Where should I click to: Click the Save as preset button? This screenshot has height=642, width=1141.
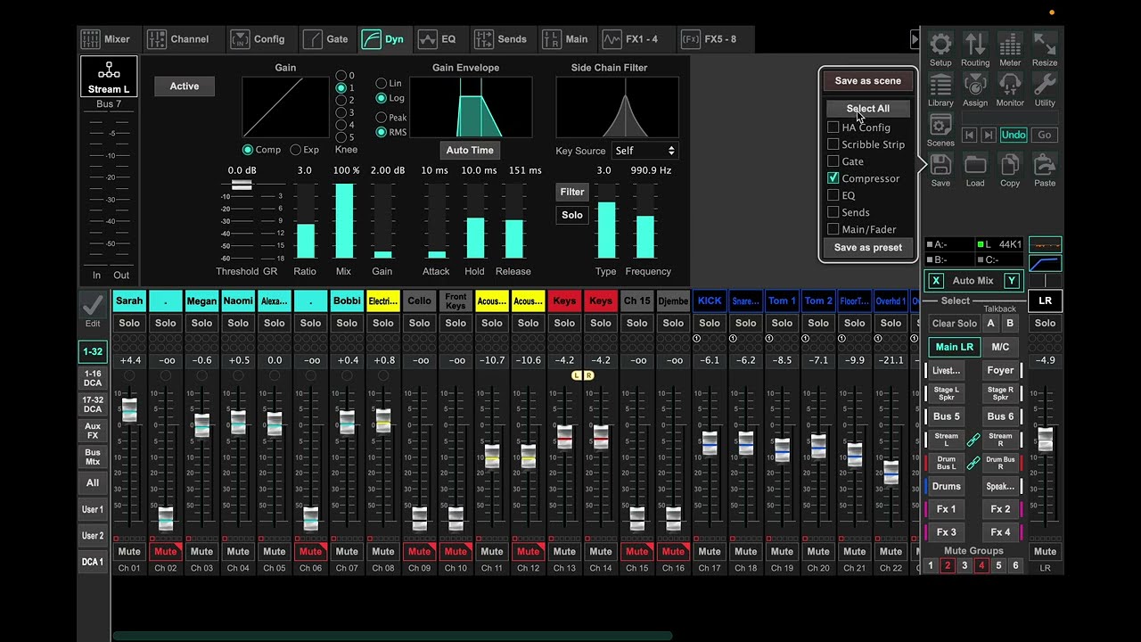click(867, 248)
